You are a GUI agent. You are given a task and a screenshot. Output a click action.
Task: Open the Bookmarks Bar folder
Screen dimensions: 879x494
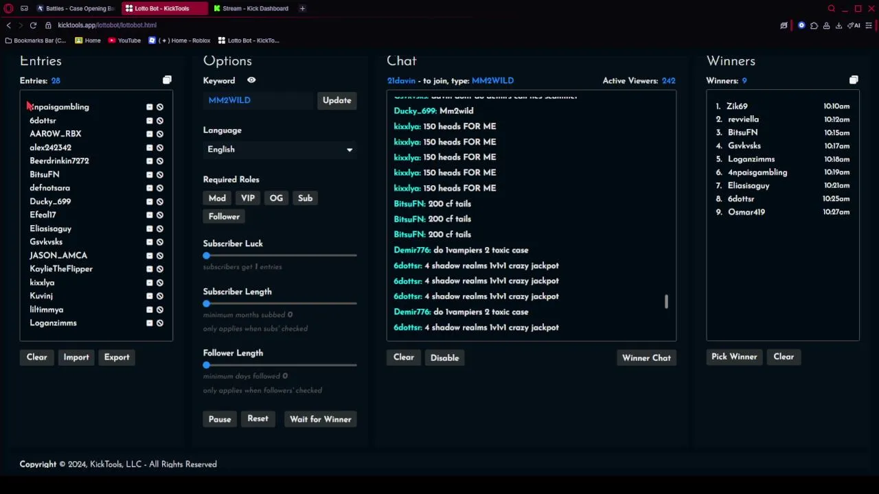tap(35, 40)
